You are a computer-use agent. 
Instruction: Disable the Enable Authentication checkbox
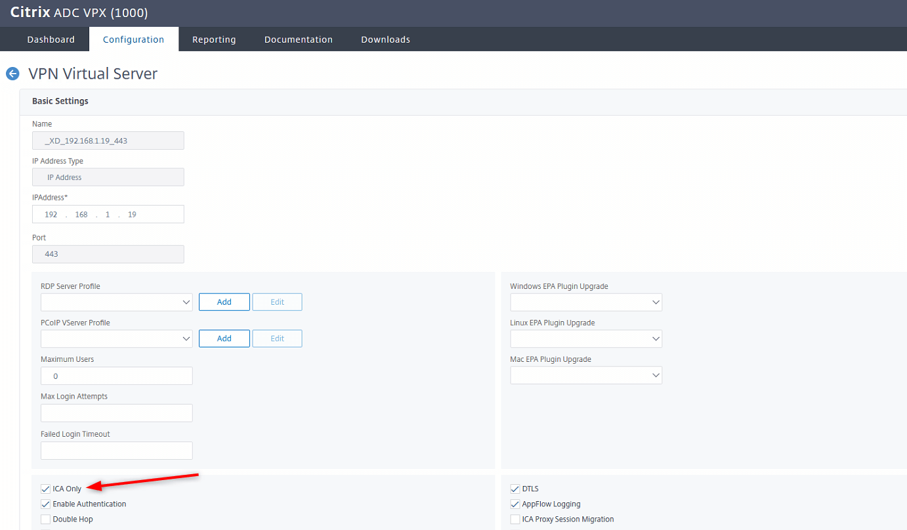45,504
